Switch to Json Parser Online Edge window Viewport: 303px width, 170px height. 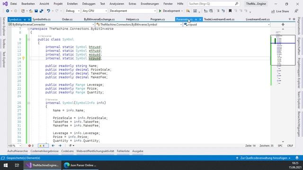(80, 165)
